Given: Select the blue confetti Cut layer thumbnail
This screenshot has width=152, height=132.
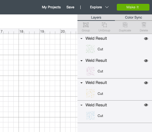Looking at the screenshot, I should 90,116.
